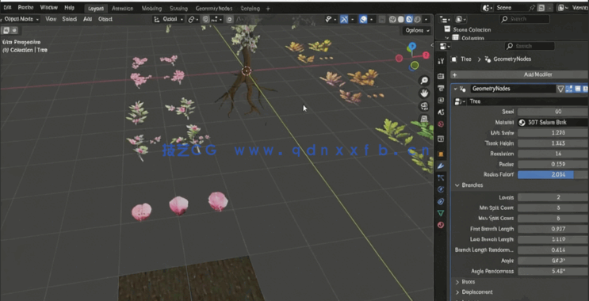The image size is (589, 301).
Task: Open node group browse dropdown beside Tree
Action: (x=459, y=101)
